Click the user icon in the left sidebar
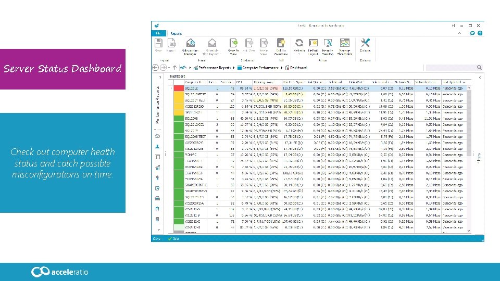Viewport: 500px width, 281px height. pos(157,147)
